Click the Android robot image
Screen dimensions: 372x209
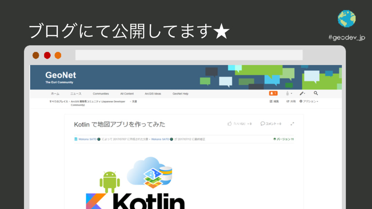[110, 182]
